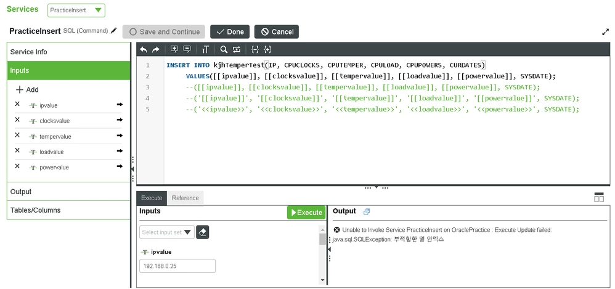615x289 pixels.
Task: Switch to the Execute tab
Action: click(x=152, y=198)
